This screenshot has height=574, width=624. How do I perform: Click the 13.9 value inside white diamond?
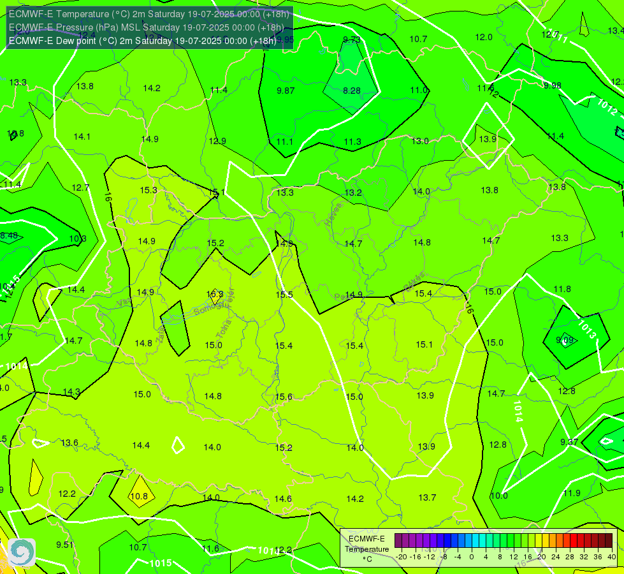488,139
